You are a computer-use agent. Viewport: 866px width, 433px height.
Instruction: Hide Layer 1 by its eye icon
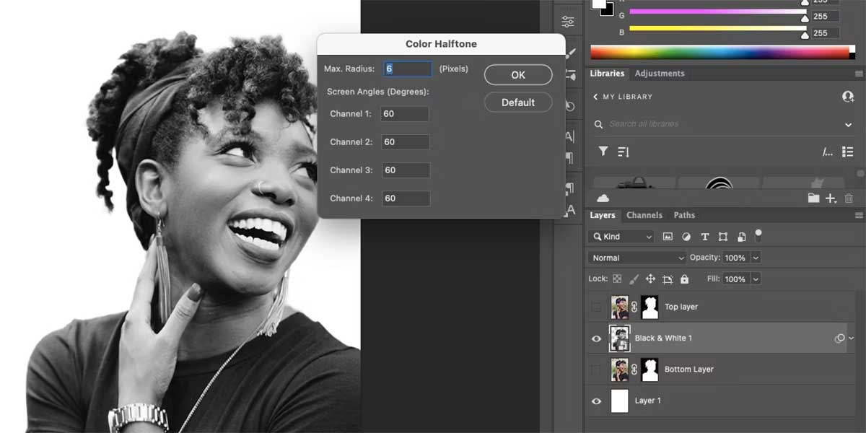tap(596, 401)
